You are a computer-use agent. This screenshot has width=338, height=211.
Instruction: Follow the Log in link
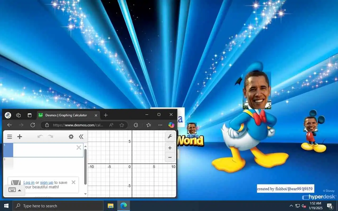click(x=29, y=183)
